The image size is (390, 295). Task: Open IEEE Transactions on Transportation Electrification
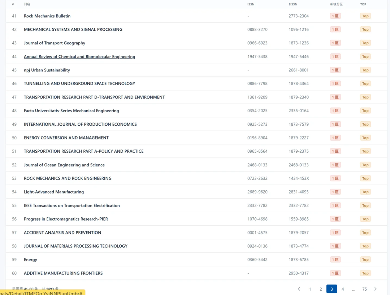[71, 205]
